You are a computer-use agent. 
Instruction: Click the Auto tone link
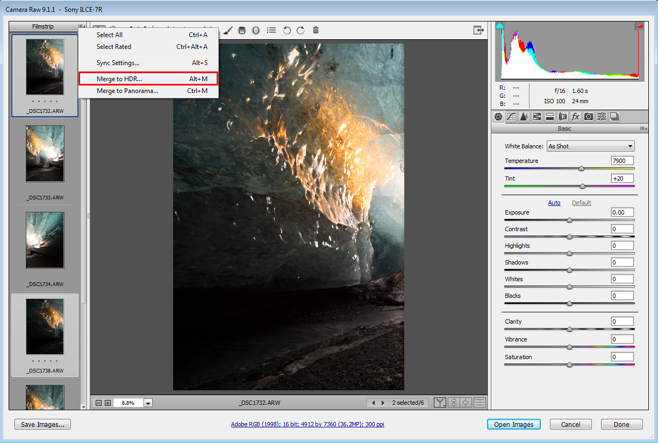[x=554, y=203]
